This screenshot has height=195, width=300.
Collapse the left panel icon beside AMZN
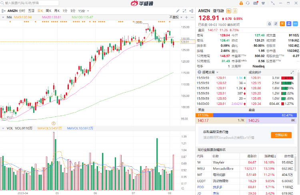tap(4, 11)
